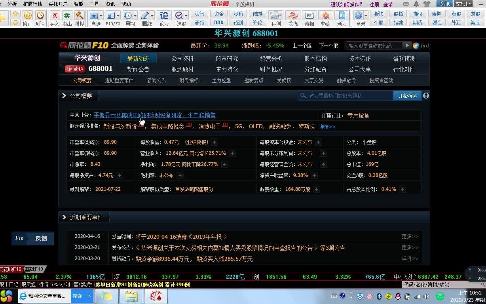This screenshot has height=304, width=486.
Task: Open the 工具 menu
Action: click(x=95, y=4)
